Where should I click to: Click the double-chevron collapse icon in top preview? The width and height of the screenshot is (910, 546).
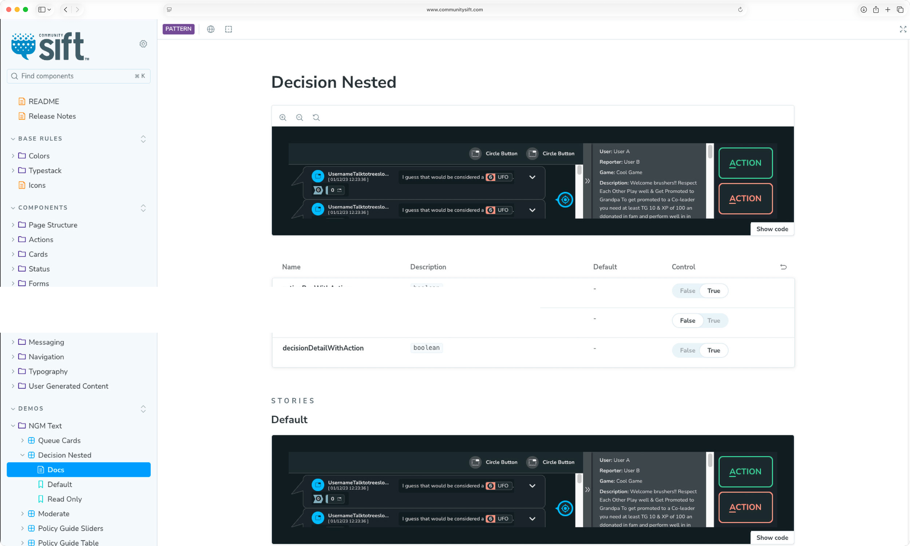pos(587,181)
